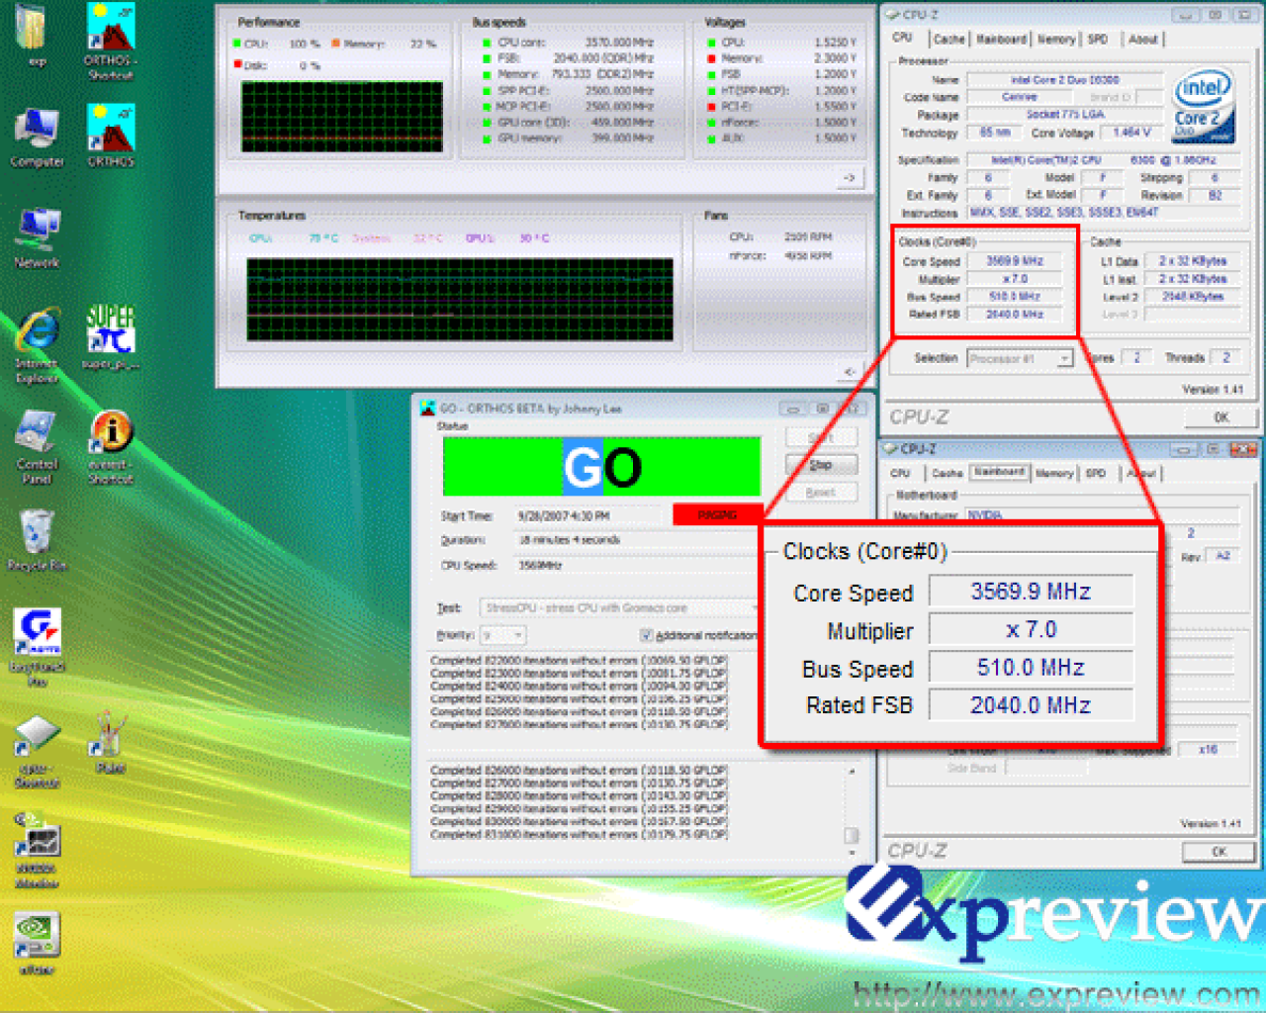Open Memory tab in top CPU-Z window
Image resolution: width=1266 pixels, height=1013 pixels.
[x=1056, y=39]
